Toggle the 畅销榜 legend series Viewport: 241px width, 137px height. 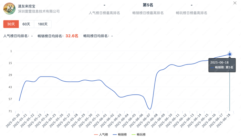[x=120, y=134]
